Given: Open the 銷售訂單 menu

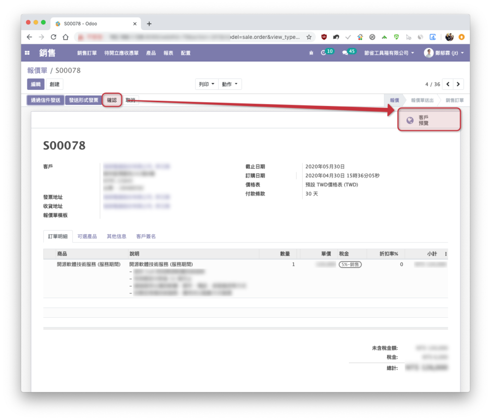Looking at the screenshot, I should [87, 53].
